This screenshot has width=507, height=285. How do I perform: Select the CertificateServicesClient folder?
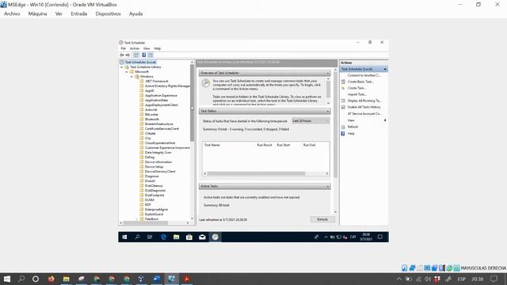pos(162,128)
